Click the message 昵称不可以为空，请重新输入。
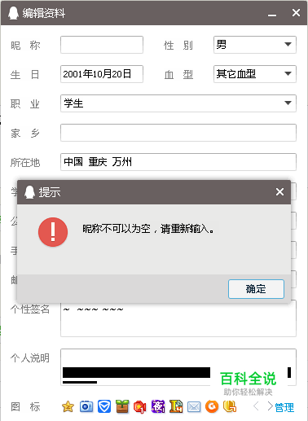 pos(148,229)
